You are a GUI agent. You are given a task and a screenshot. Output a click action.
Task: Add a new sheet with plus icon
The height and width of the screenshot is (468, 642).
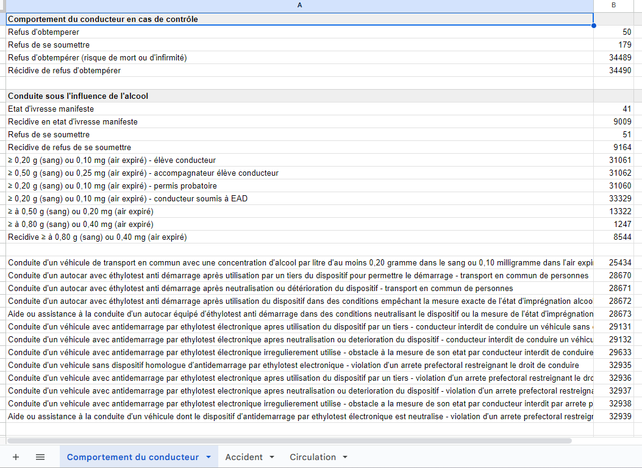coord(16,457)
